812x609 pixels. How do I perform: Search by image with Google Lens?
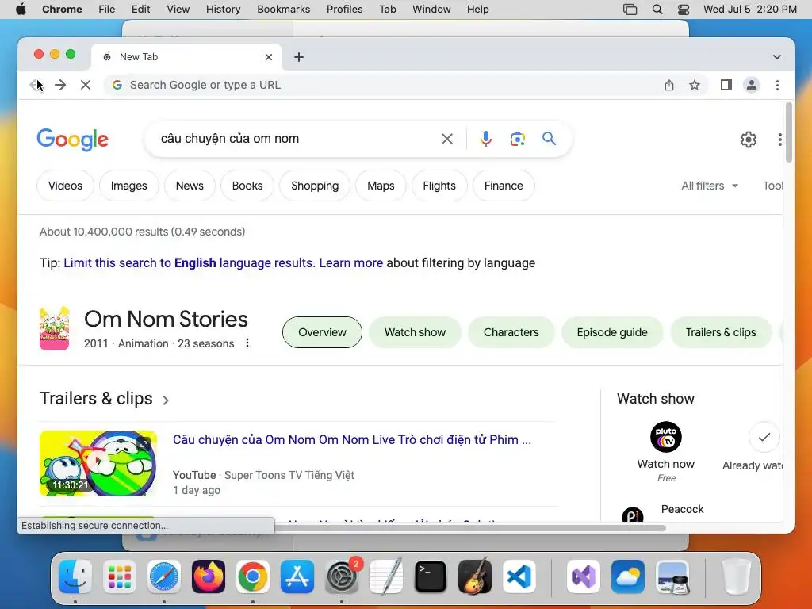(517, 139)
